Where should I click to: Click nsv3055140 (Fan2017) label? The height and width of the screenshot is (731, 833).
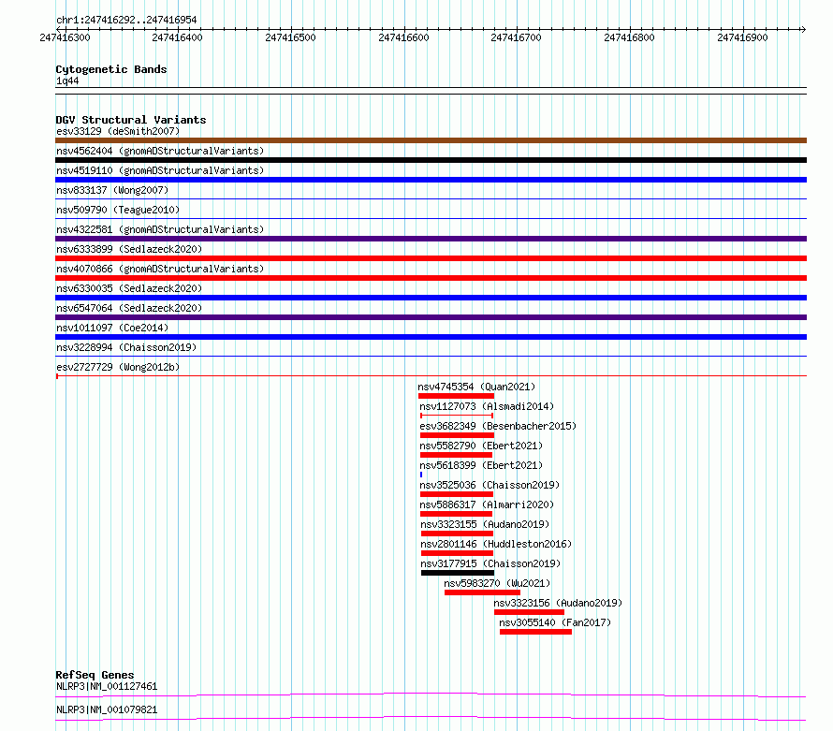point(555,622)
